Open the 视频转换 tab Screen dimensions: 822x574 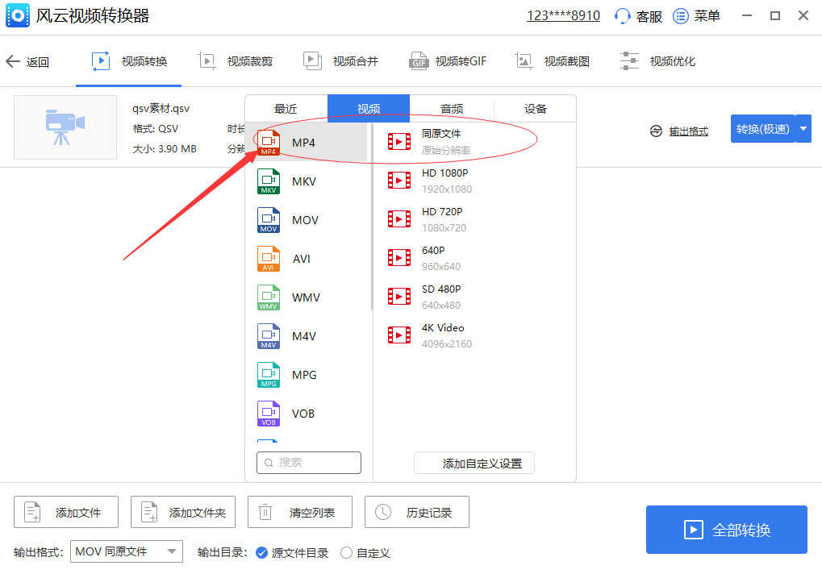tap(128, 61)
